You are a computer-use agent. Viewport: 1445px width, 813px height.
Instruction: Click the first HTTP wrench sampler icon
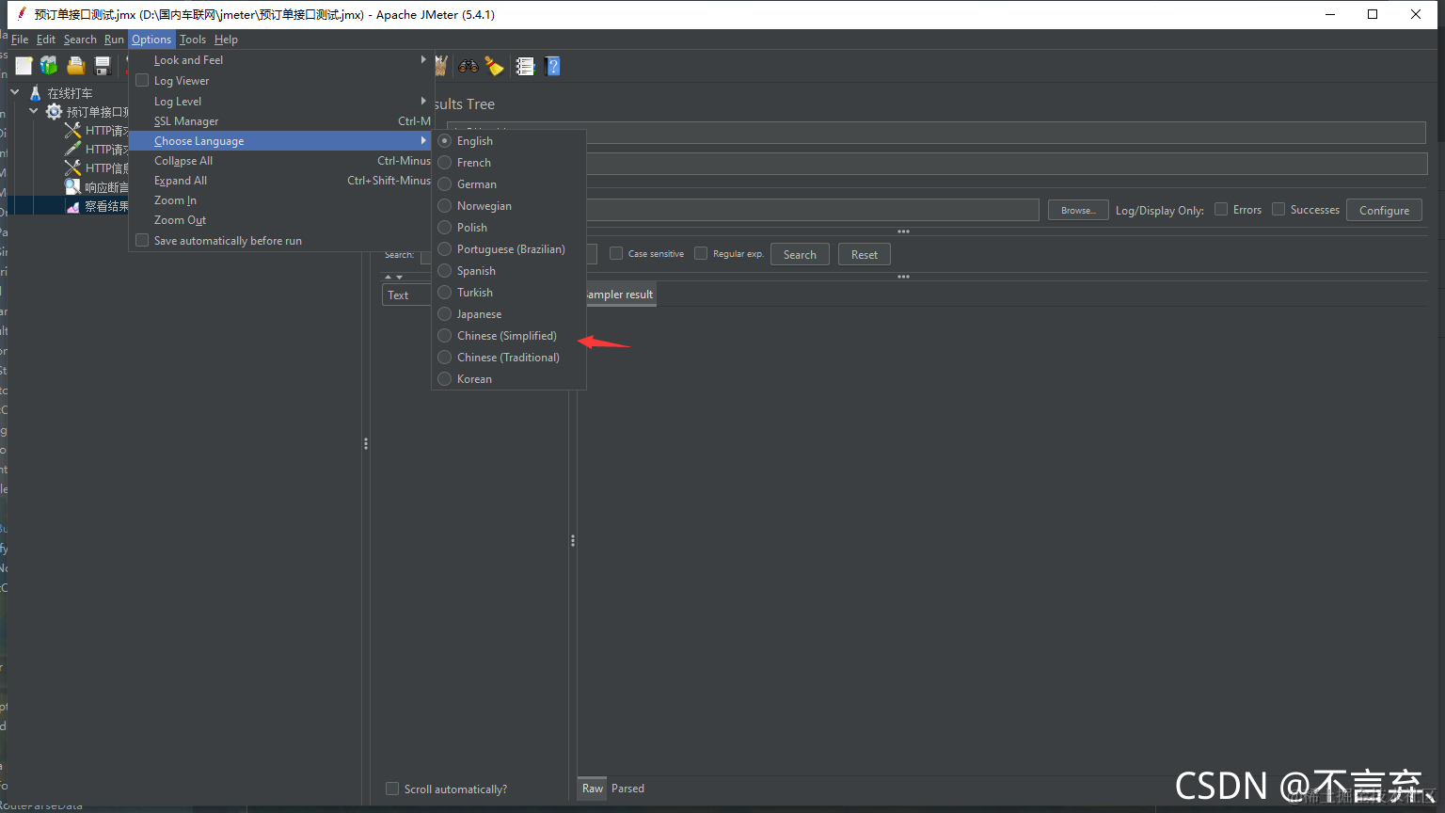(x=72, y=131)
